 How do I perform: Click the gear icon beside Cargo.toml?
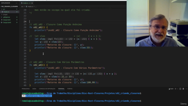[1, 22]
